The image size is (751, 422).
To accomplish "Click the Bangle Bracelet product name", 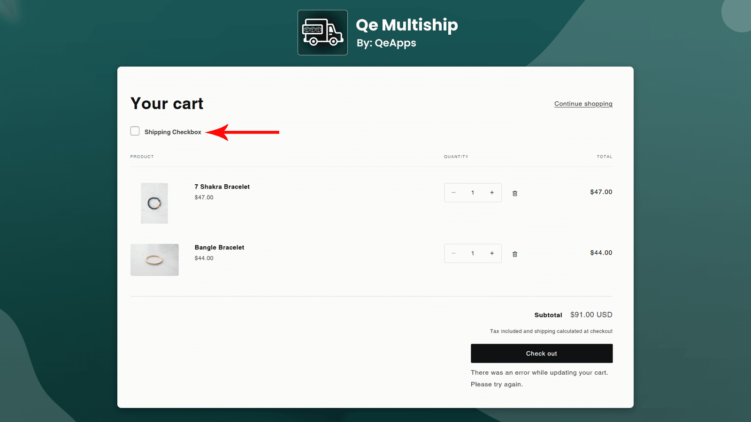I will pyautogui.click(x=219, y=247).
